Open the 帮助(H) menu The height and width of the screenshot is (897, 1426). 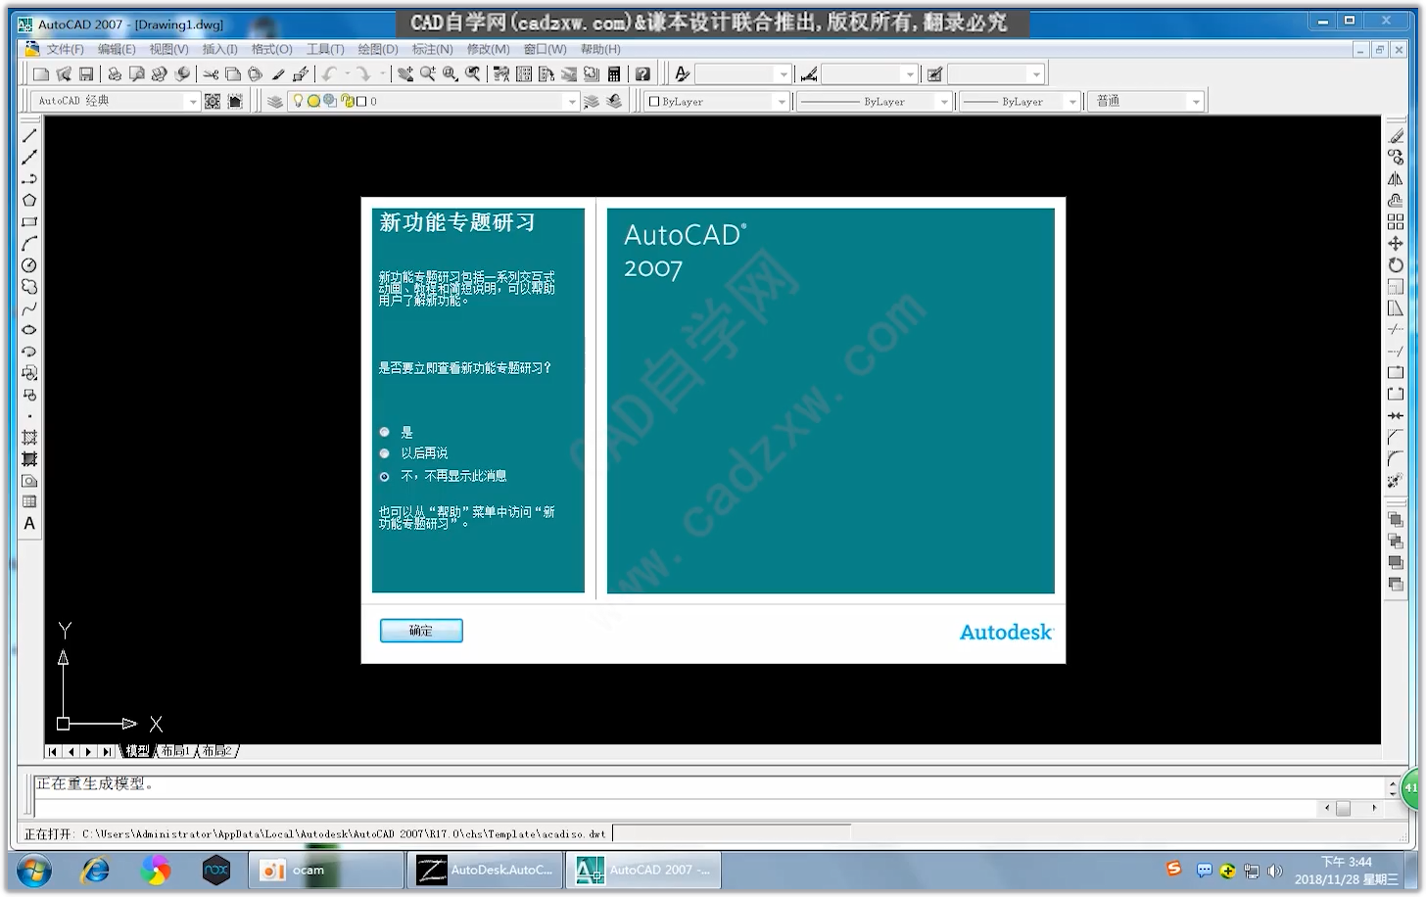coord(600,49)
